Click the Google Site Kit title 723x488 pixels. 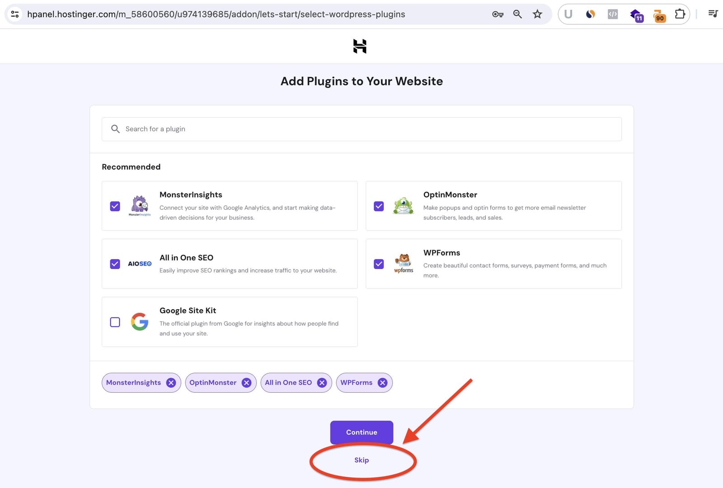[x=188, y=311]
